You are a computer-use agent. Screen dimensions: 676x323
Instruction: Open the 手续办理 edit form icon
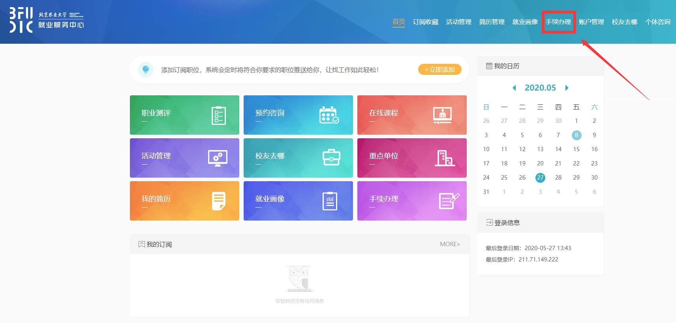tap(449, 201)
